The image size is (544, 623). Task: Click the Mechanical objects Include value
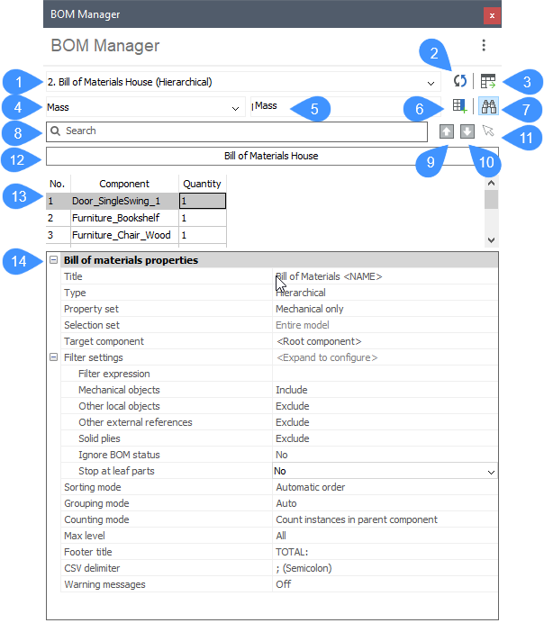292,390
